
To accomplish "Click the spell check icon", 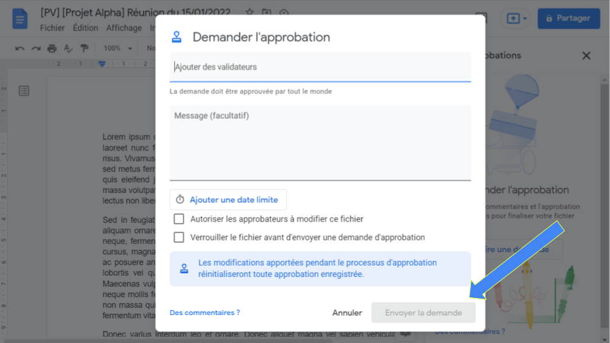I will coord(68,48).
